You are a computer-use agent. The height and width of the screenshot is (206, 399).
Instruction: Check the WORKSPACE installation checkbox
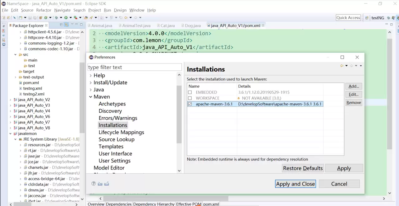point(190,98)
